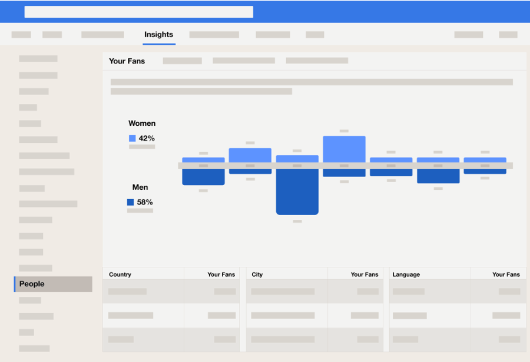Screen dimensions: 530x362
Task: Select People in the left sidebar
Action: click(x=53, y=284)
